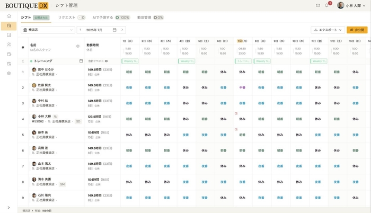Open the Home icon in the sidebar
Viewport: 371px width, 213px height.
click(x=8, y=16)
